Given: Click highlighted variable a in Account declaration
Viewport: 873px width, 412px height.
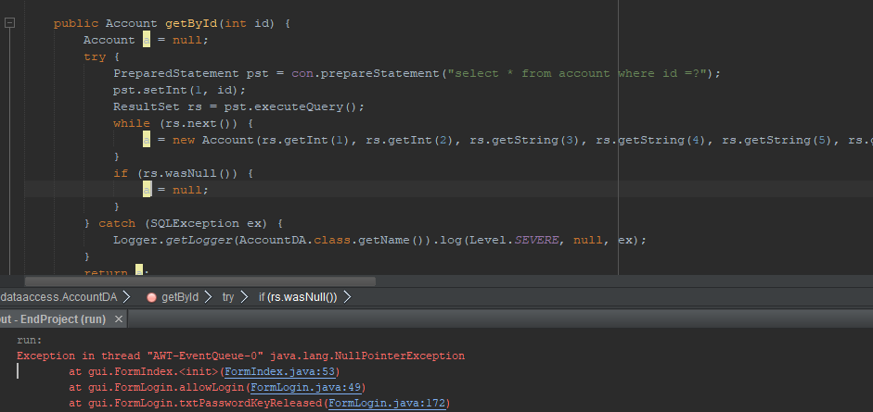Looking at the screenshot, I should 146,40.
